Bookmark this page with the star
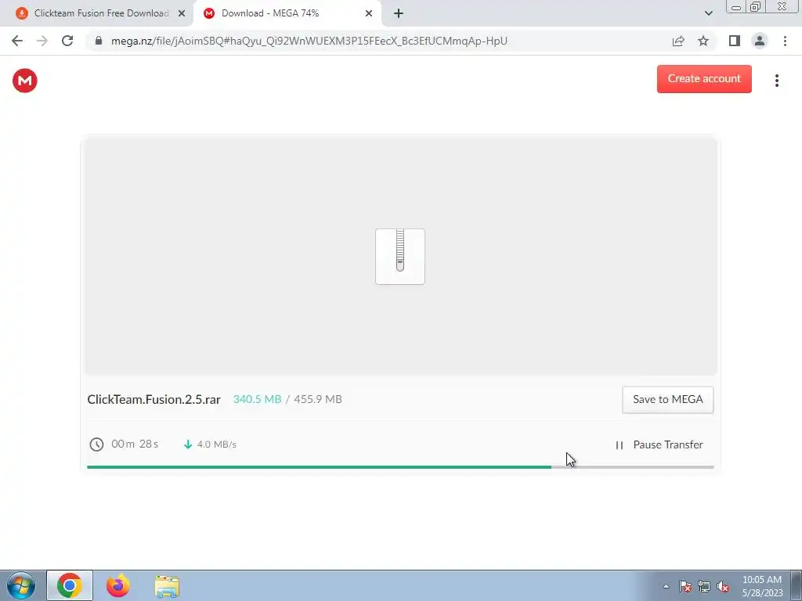The height and width of the screenshot is (601, 802). tap(703, 41)
